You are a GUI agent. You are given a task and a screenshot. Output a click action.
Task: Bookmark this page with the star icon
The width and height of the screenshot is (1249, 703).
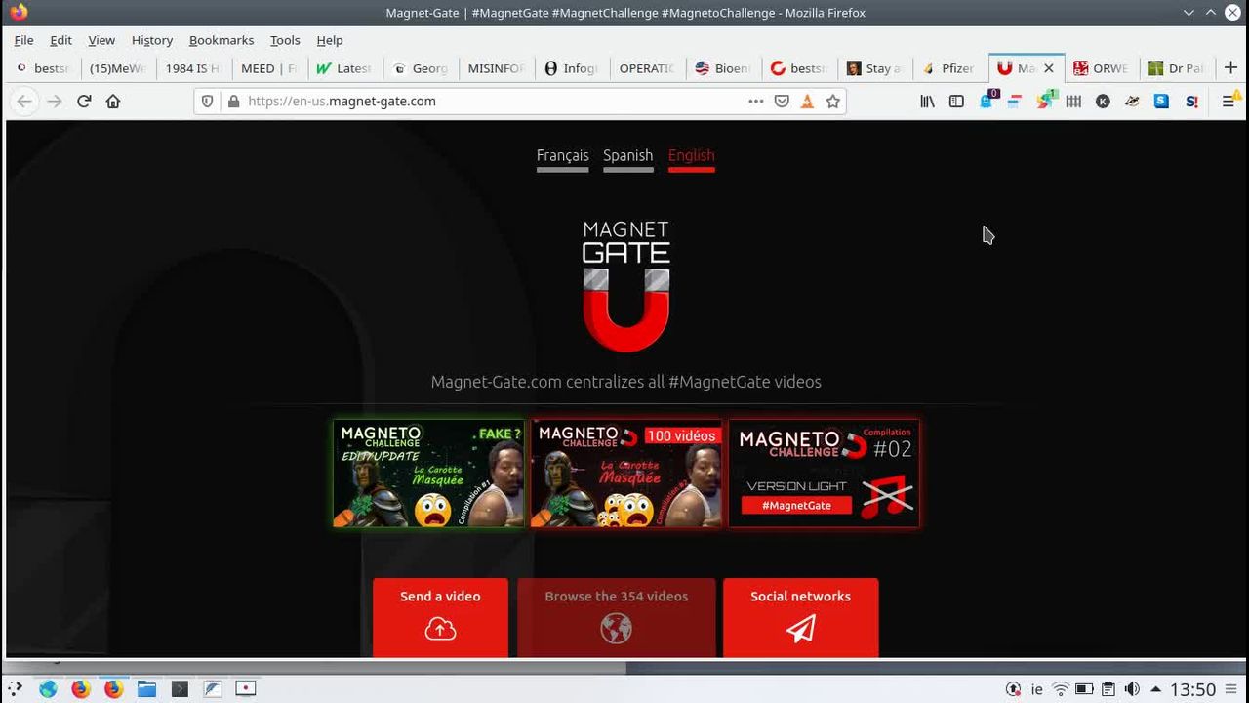click(832, 102)
